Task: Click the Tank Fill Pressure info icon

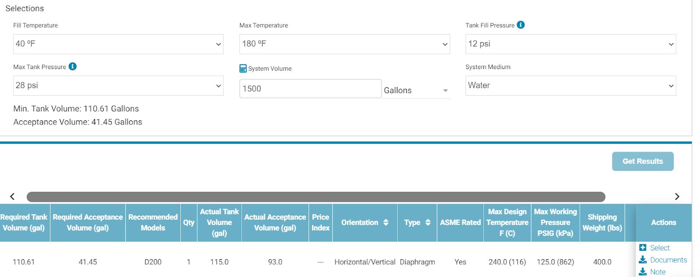Action: pos(521,25)
